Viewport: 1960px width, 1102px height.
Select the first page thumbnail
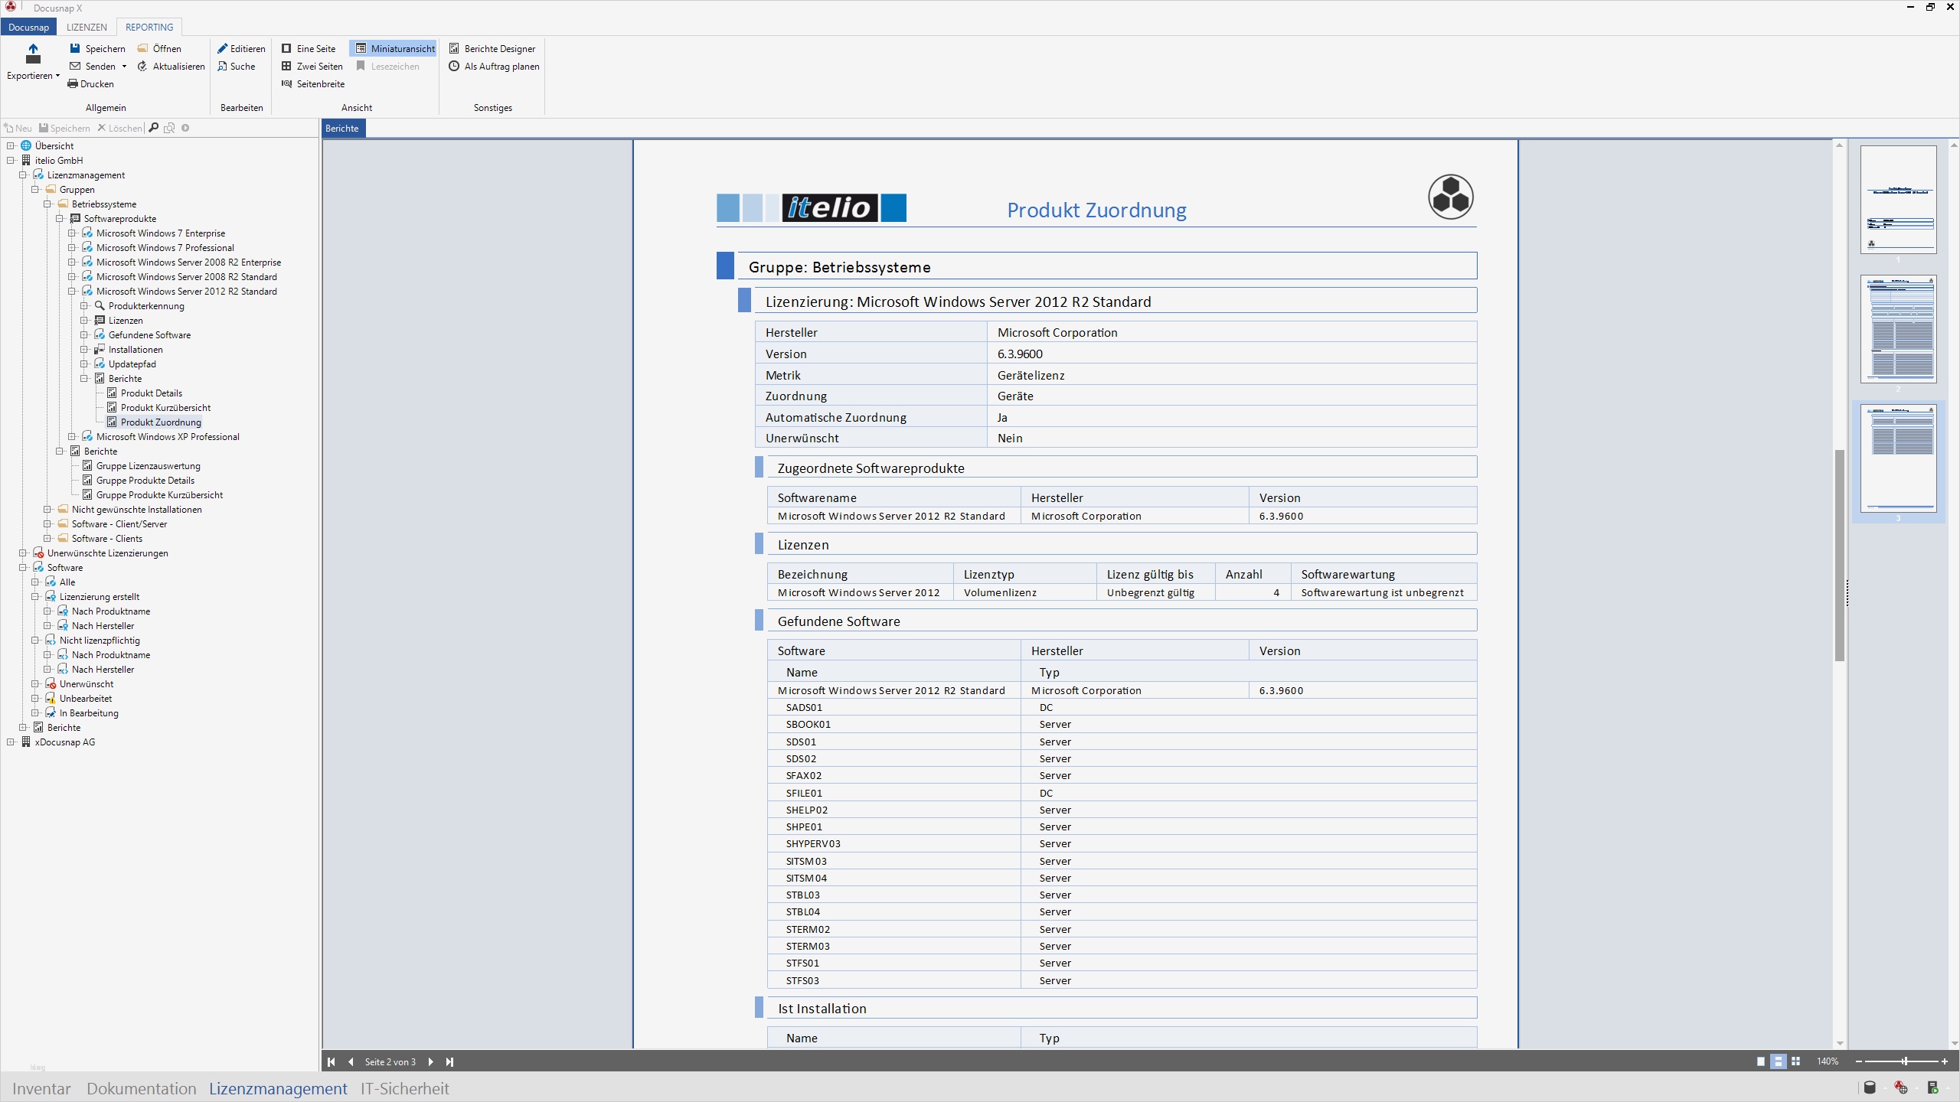pos(1898,199)
